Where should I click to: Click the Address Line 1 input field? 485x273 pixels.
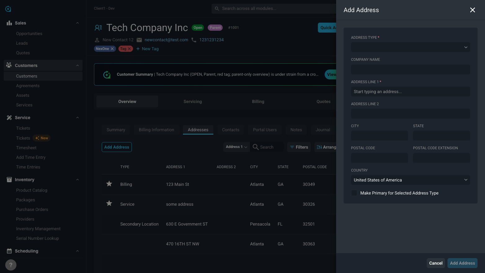point(410,92)
